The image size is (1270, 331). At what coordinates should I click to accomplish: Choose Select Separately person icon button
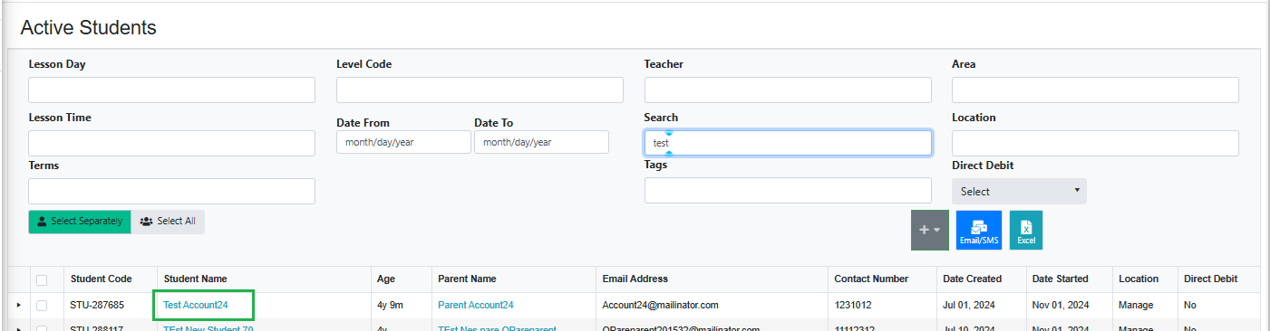pos(80,222)
